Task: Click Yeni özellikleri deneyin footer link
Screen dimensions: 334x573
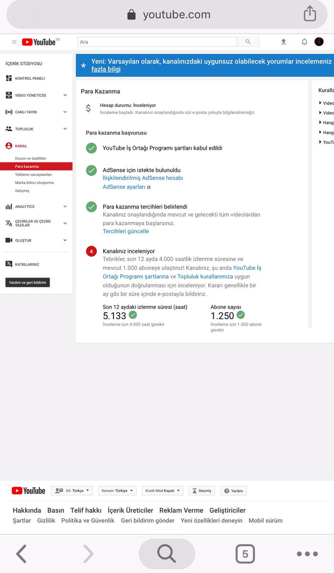Action: 211,520
